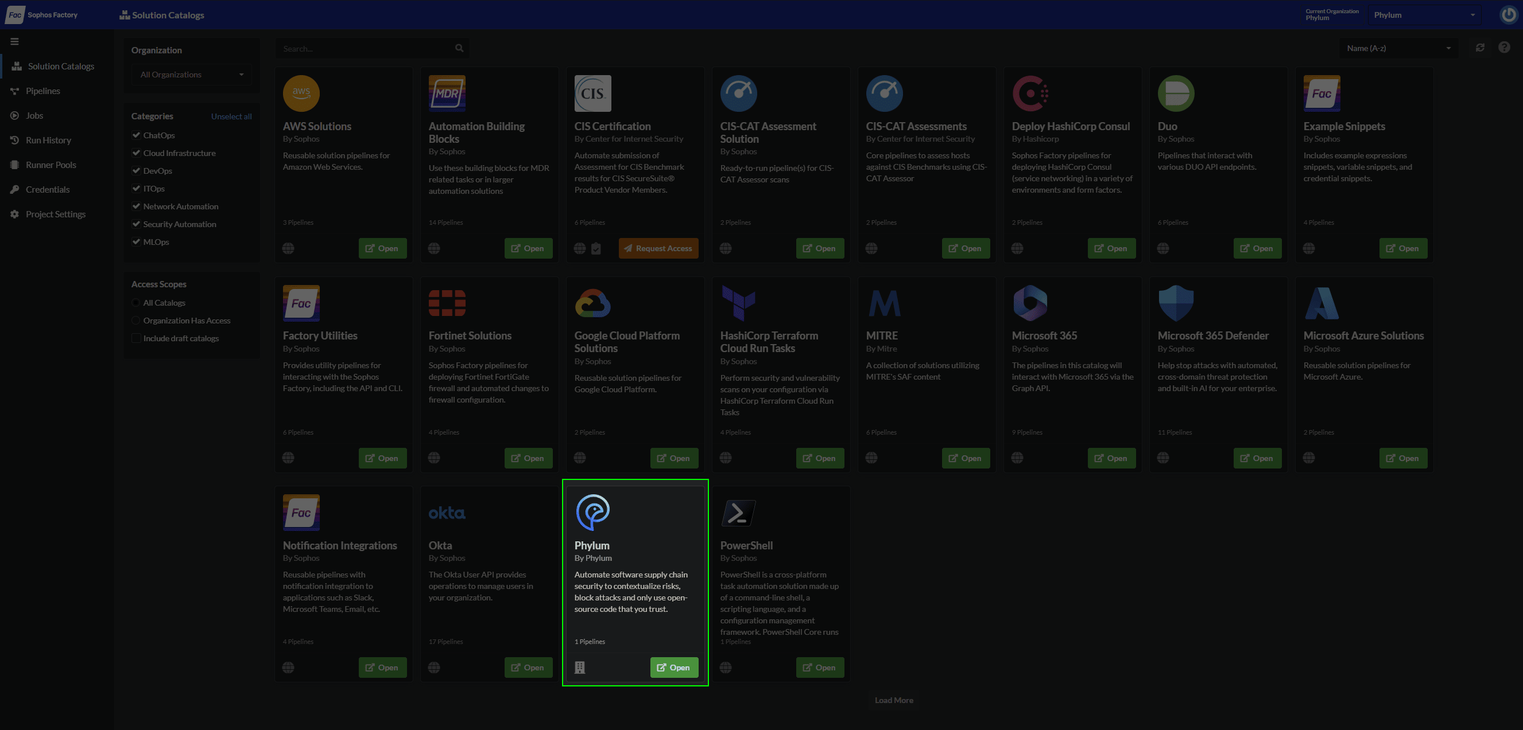Click the AWS Solutions logo

coord(301,93)
